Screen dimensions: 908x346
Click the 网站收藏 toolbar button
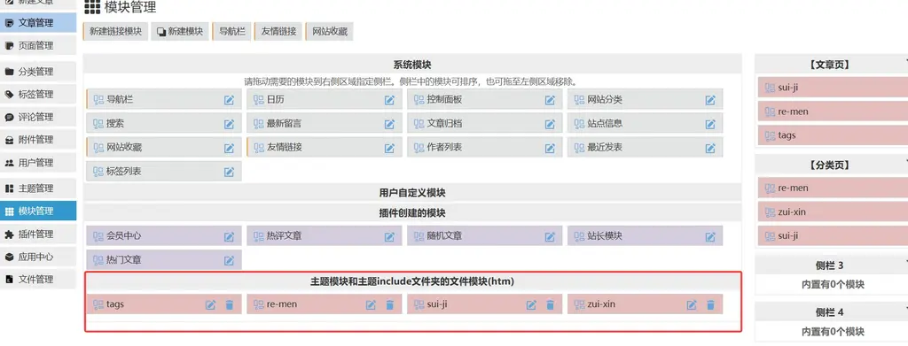(x=329, y=31)
